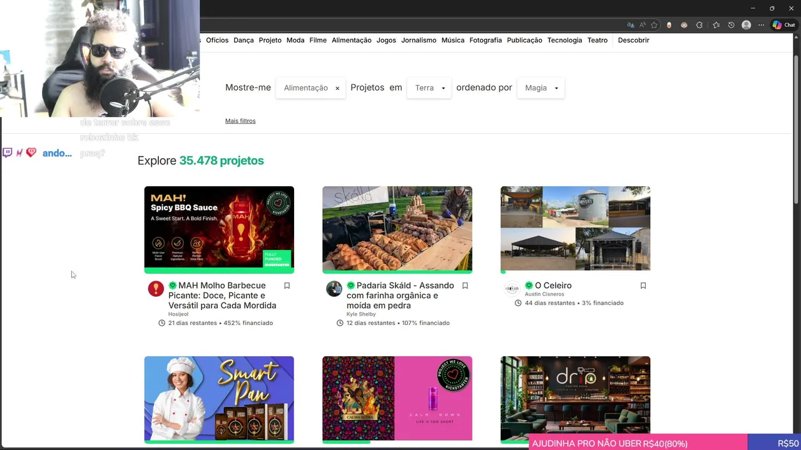Open the Jogos category
801x450 pixels.
[386, 40]
